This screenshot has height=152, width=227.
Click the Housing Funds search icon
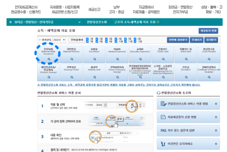coord(72,77)
